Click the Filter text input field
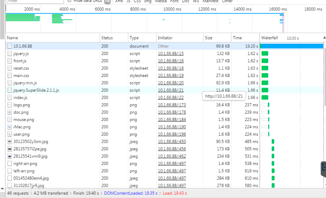326x198 pixels. pyautogui.click(x=35, y=1)
